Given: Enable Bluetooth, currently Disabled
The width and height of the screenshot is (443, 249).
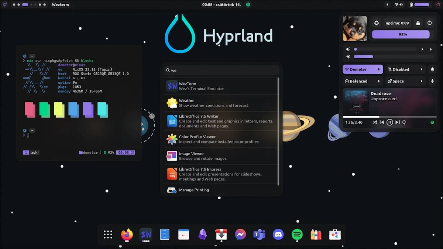Looking at the screenshot, I should pyautogui.click(x=401, y=69).
